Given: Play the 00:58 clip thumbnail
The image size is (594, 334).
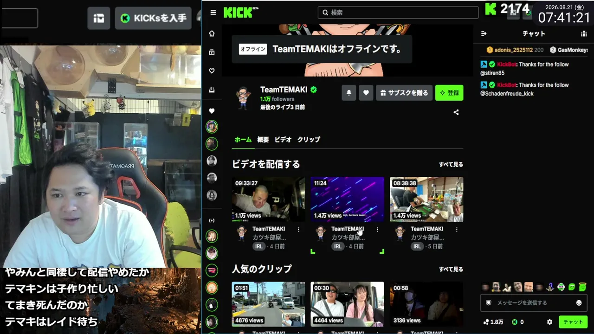Looking at the screenshot, I should (426, 304).
